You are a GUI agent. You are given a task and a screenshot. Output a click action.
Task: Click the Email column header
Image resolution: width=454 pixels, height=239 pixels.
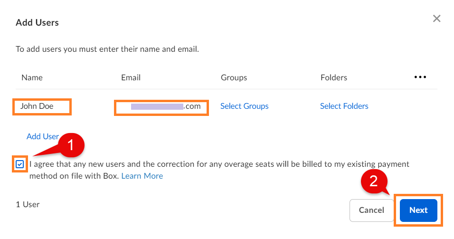131,77
